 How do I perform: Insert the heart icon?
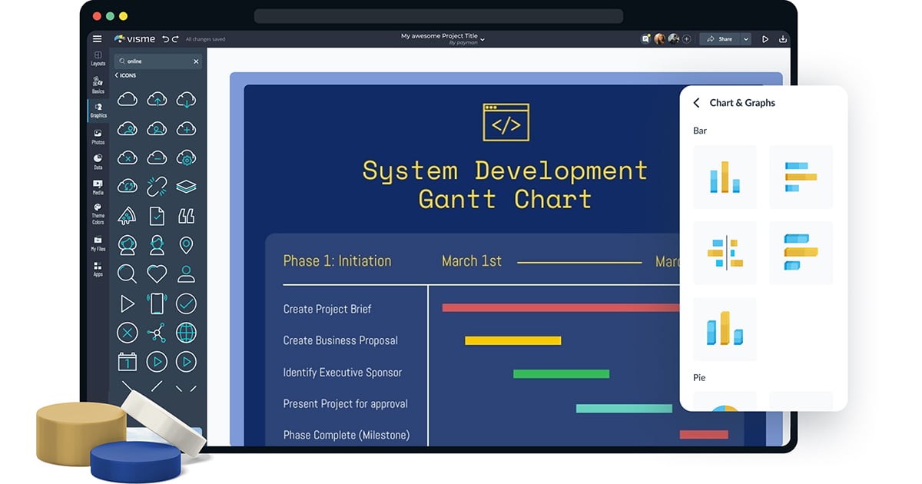(157, 273)
